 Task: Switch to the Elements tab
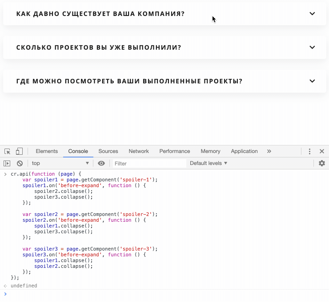pos(47,151)
